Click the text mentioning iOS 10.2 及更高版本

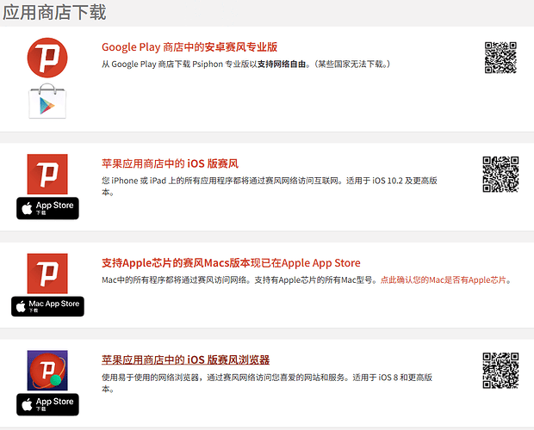tap(269, 187)
